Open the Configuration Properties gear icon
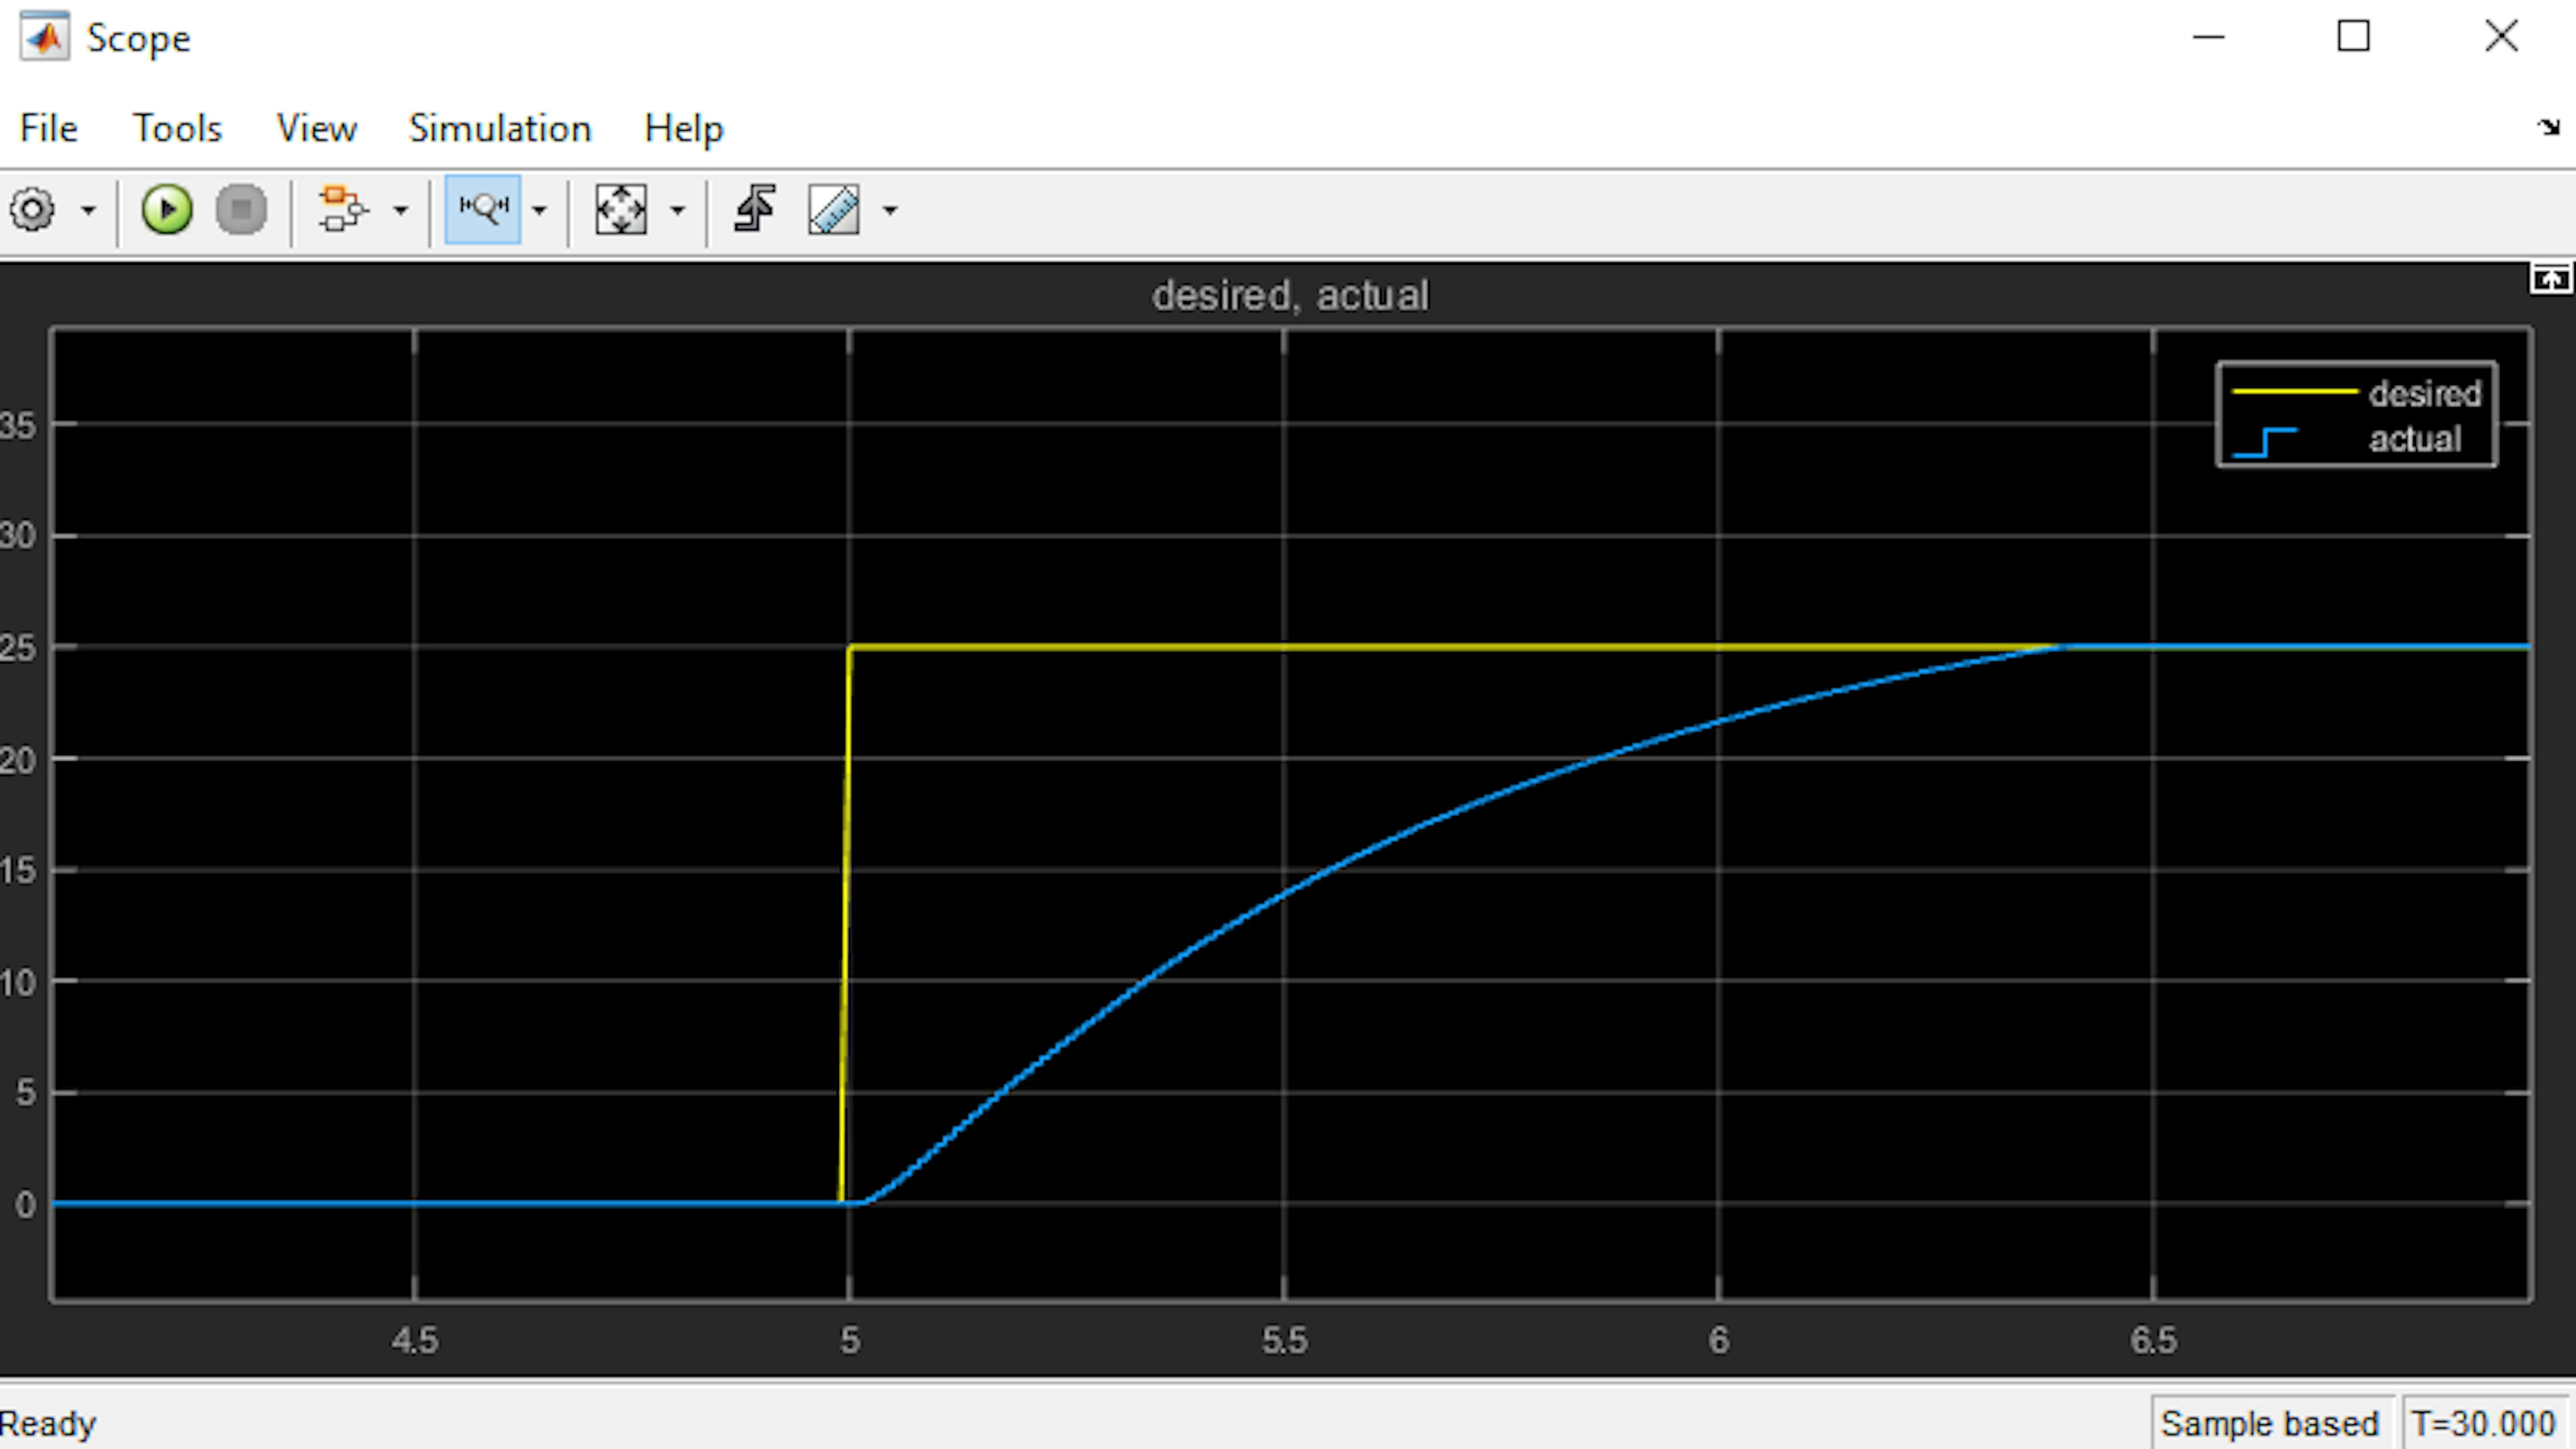Viewport: 2576px width, 1449px height. click(x=32, y=210)
